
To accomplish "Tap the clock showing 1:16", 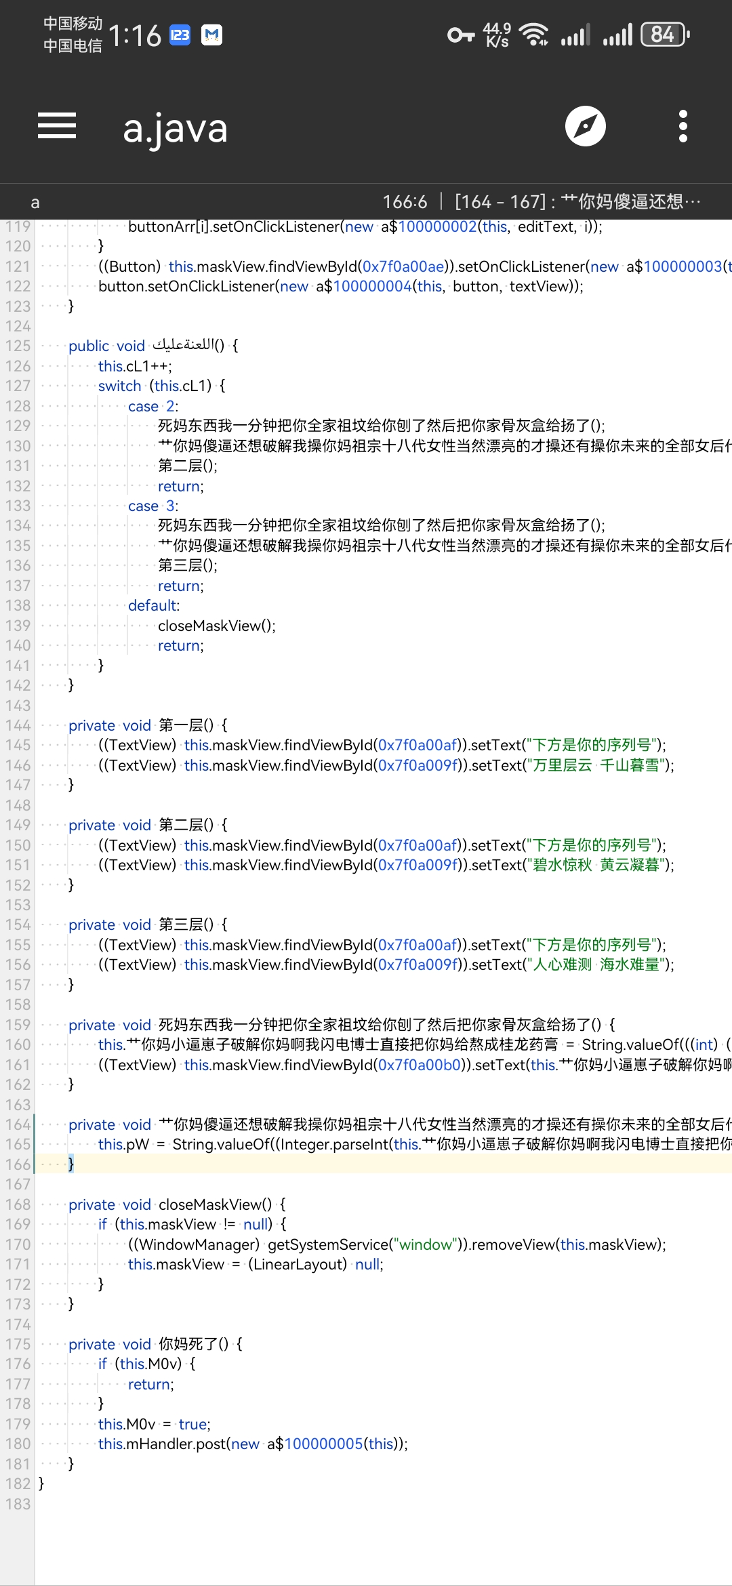I will (134, 35).
